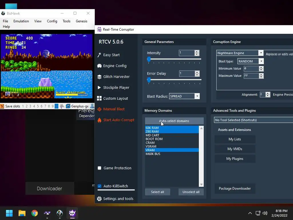293x220 pixels.
Task: Increase Minimum Value with up arrow
Action: (261, 67)
